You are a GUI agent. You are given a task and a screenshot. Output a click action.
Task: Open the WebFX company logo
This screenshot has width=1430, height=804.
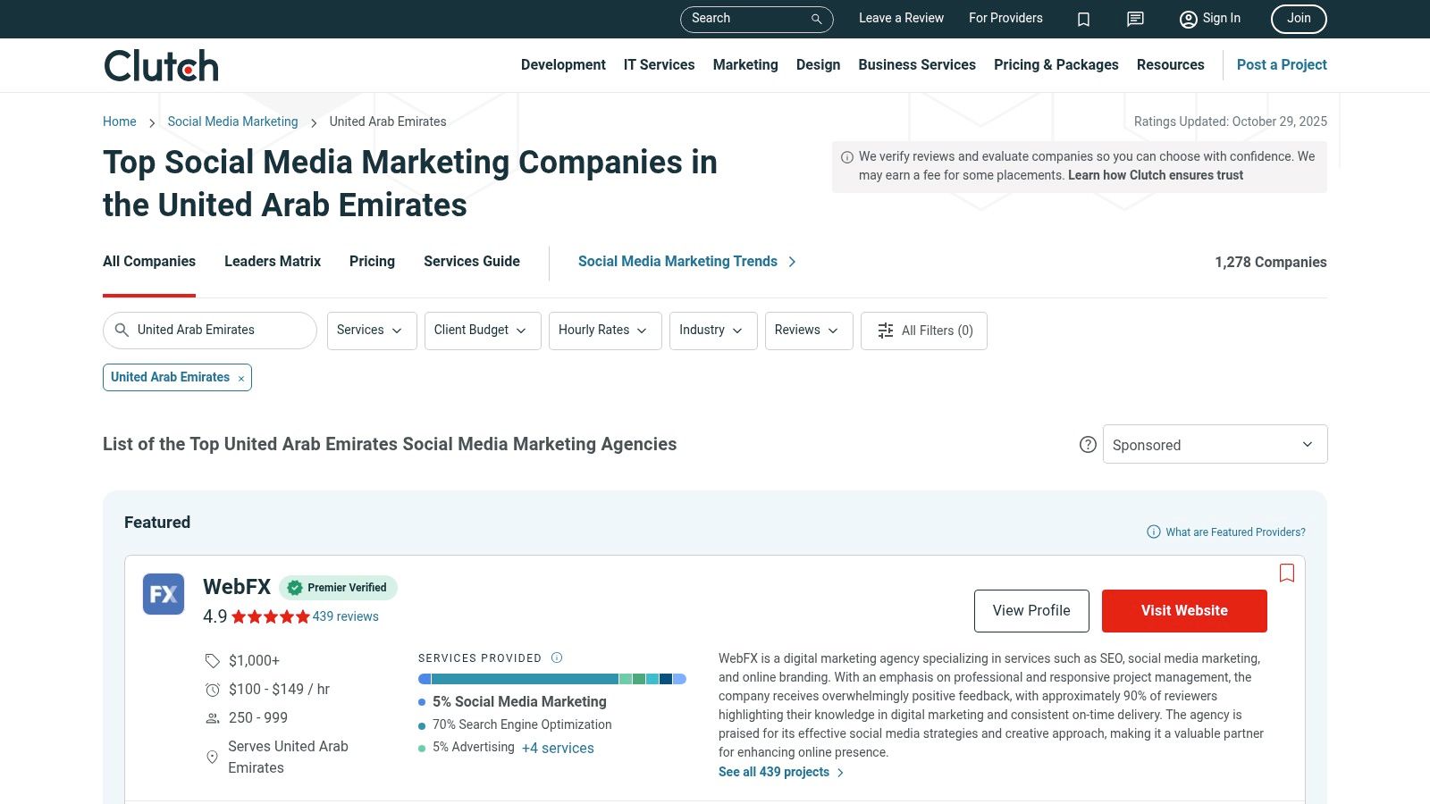tap(164, 594)
